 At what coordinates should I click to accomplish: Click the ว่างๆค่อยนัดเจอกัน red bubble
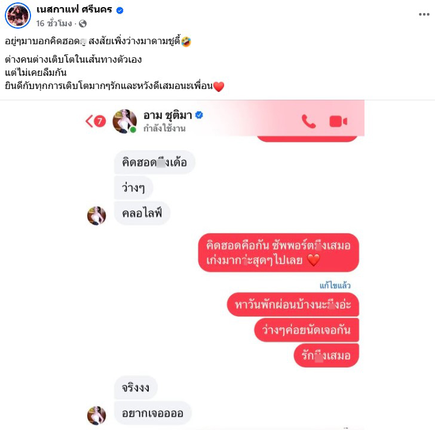[307, 330]
